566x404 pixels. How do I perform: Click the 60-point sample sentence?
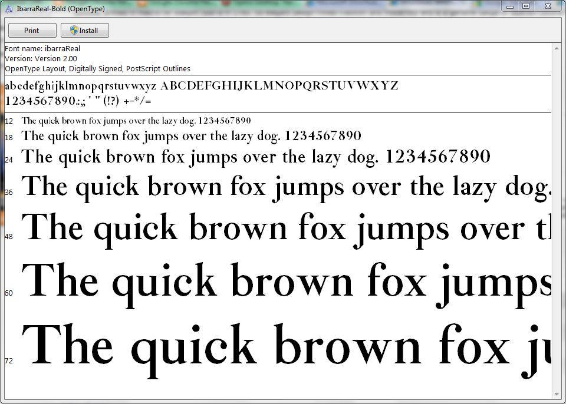point(287,285)
